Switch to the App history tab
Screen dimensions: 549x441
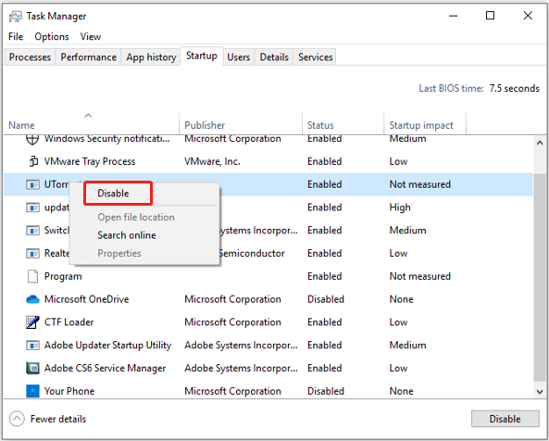151,57
